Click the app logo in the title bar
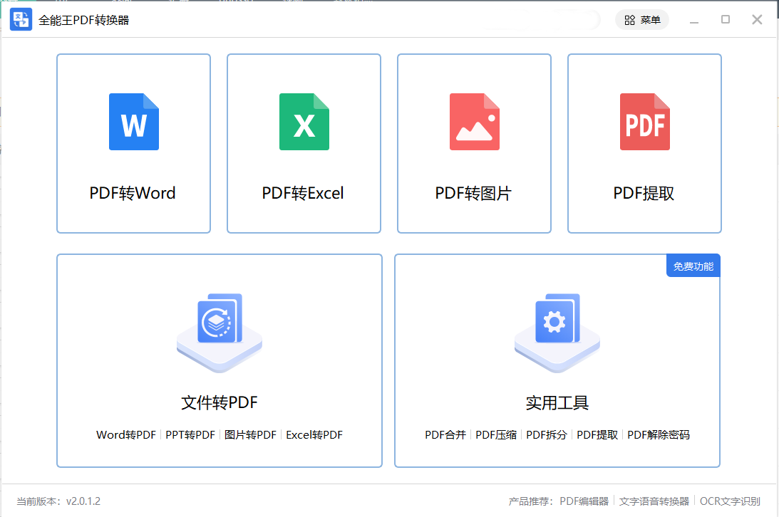Screen dimensions: 779x517 tap(21, 19)
